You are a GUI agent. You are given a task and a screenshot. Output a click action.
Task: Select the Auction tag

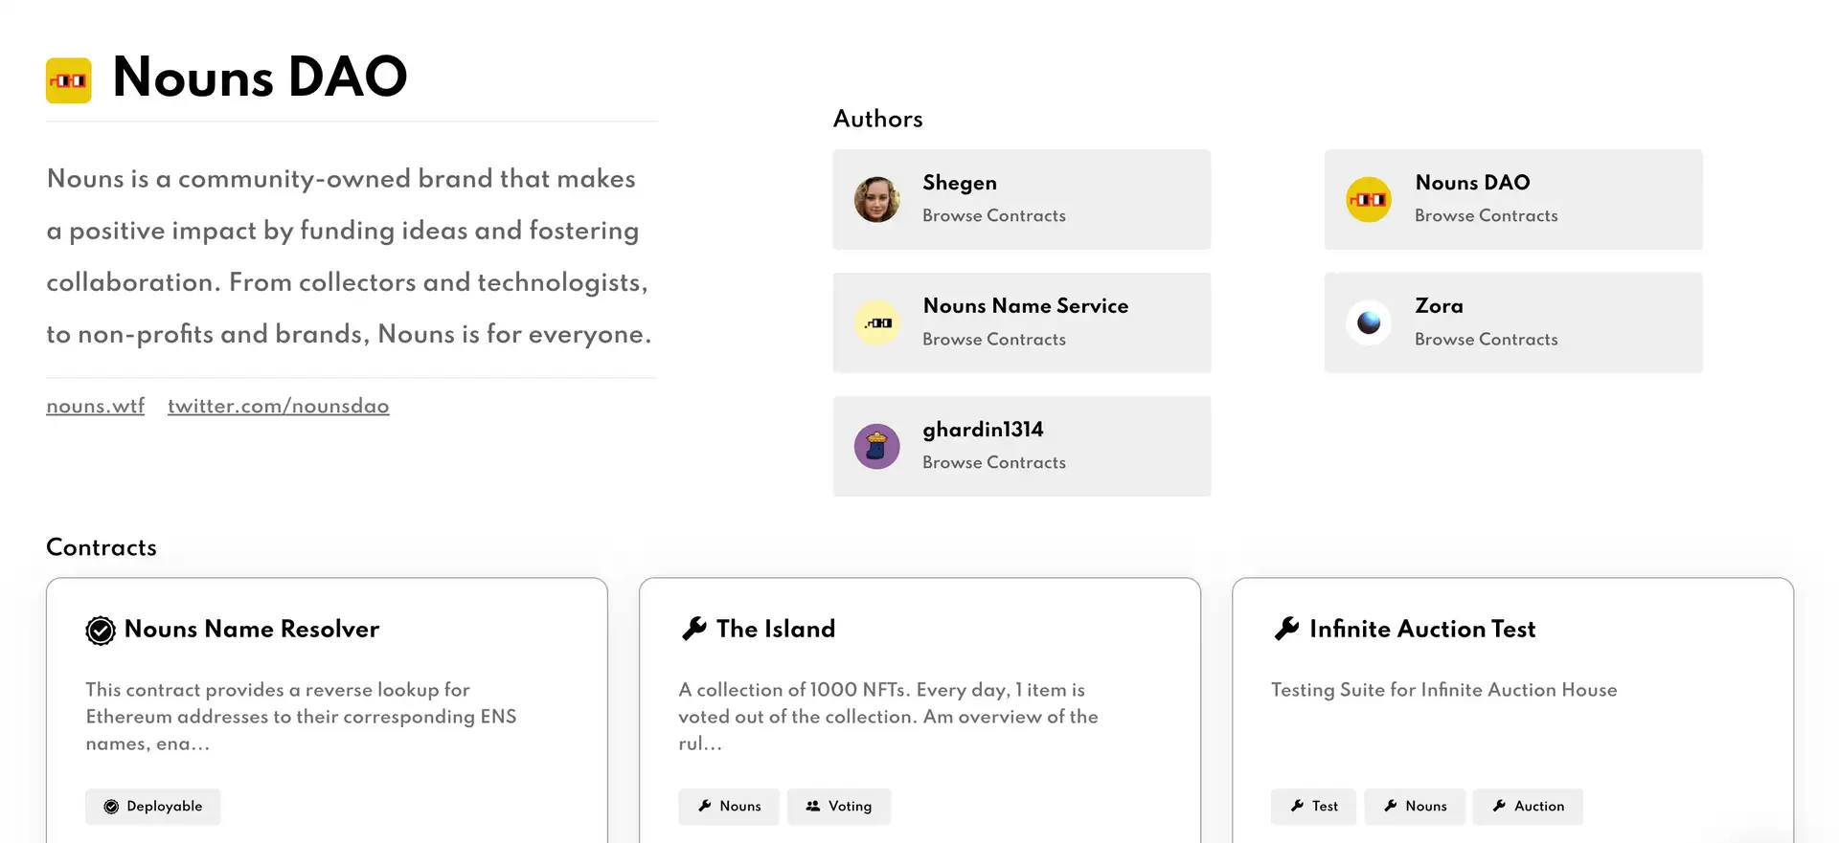tap(1528, 807)
